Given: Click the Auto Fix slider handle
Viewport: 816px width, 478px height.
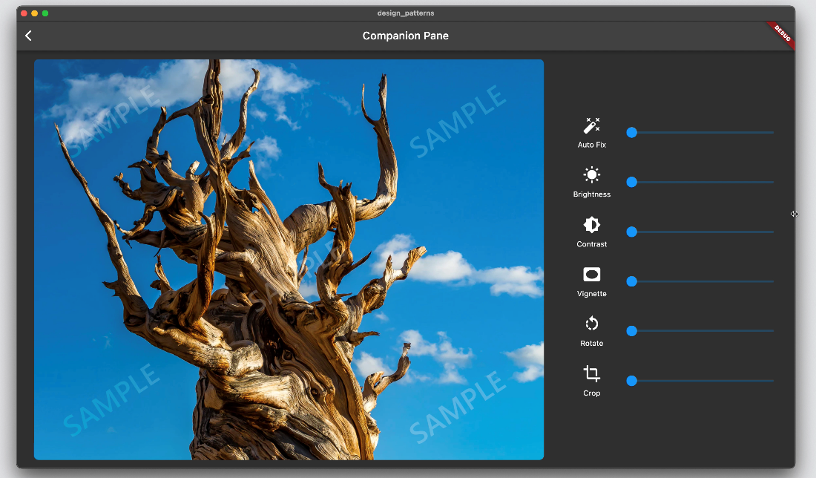Looking at the screenshot, I should coord(631,132).
